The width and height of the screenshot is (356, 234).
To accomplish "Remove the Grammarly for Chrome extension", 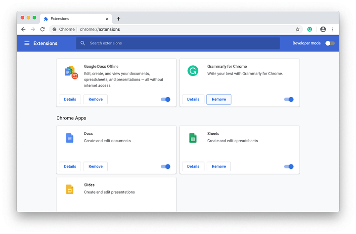I will [x=219, y=99].
